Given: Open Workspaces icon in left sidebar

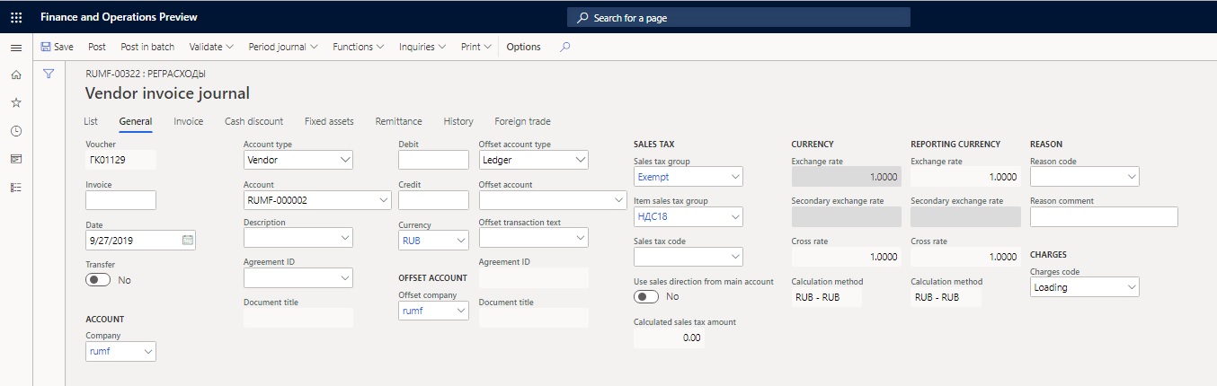Looking at the screenshot, I should 16,159.
